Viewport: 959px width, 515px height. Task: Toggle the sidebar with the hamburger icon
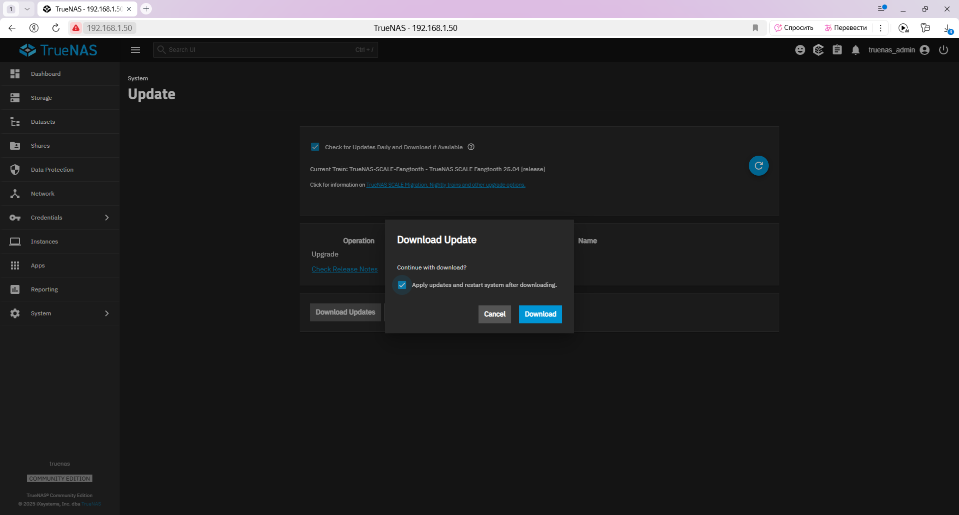[x=135, y=50]
